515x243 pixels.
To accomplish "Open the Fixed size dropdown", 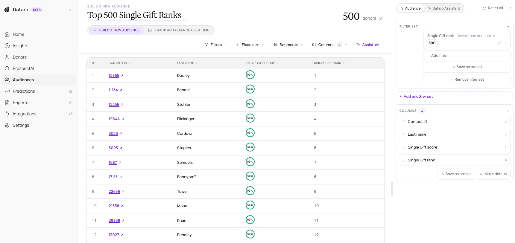I will [250, 45].
